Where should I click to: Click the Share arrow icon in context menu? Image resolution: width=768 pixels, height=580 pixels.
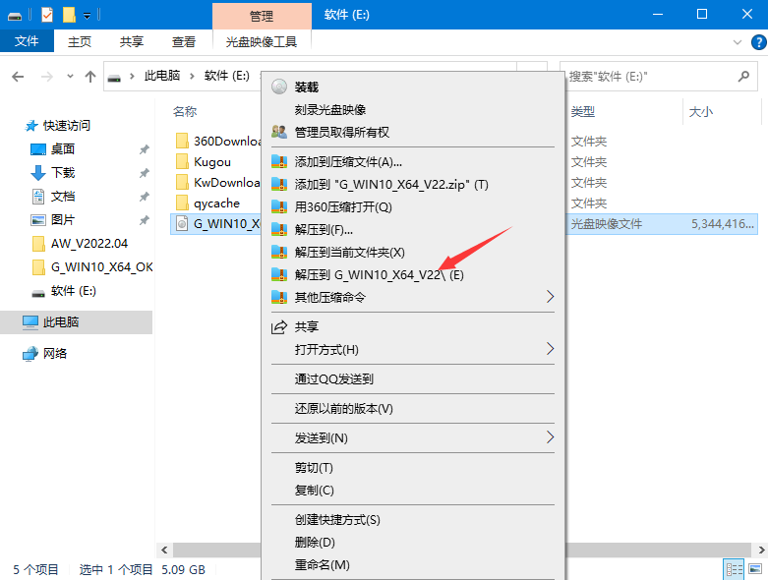coord(279,327)
